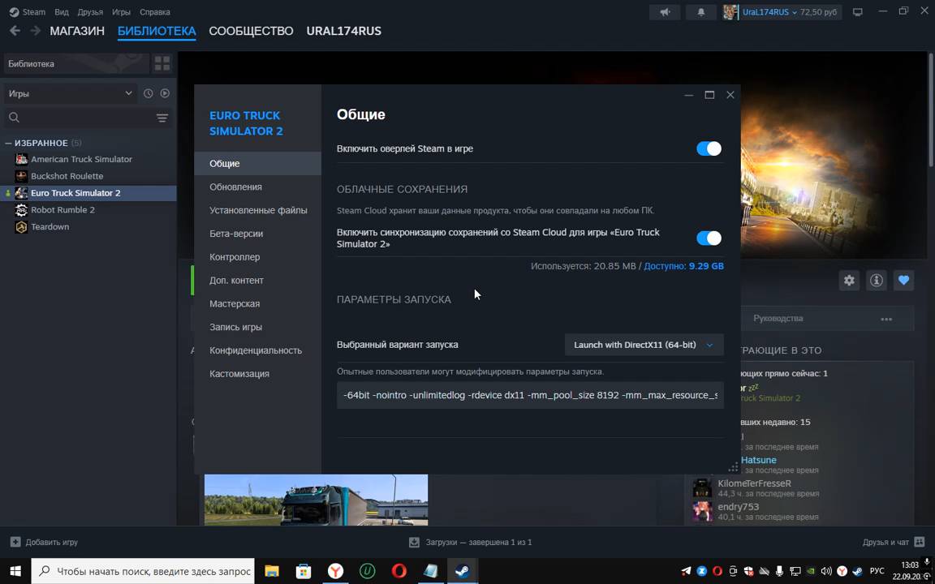Image resolution: width=935 pixels, height=584 pixels.
Task: Click Добавить игру button
Action: [x=44, y=543]
